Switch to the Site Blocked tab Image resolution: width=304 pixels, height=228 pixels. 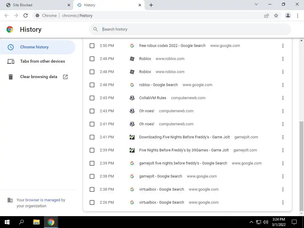click(37, 5)
